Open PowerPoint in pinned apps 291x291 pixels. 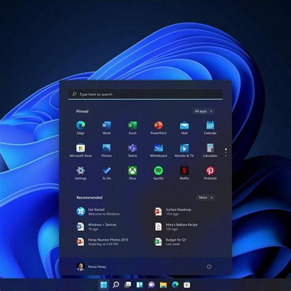(x=158, y=128)
